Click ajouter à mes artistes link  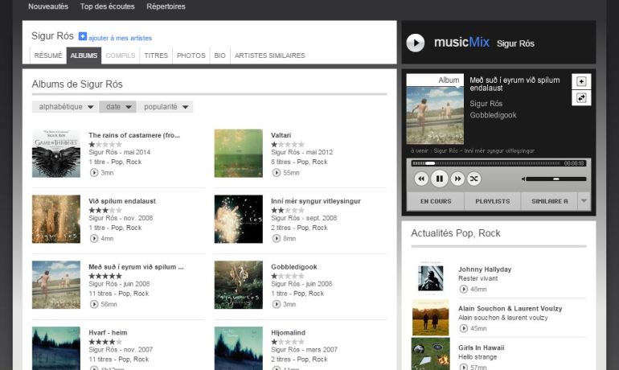tap(120, 39)
